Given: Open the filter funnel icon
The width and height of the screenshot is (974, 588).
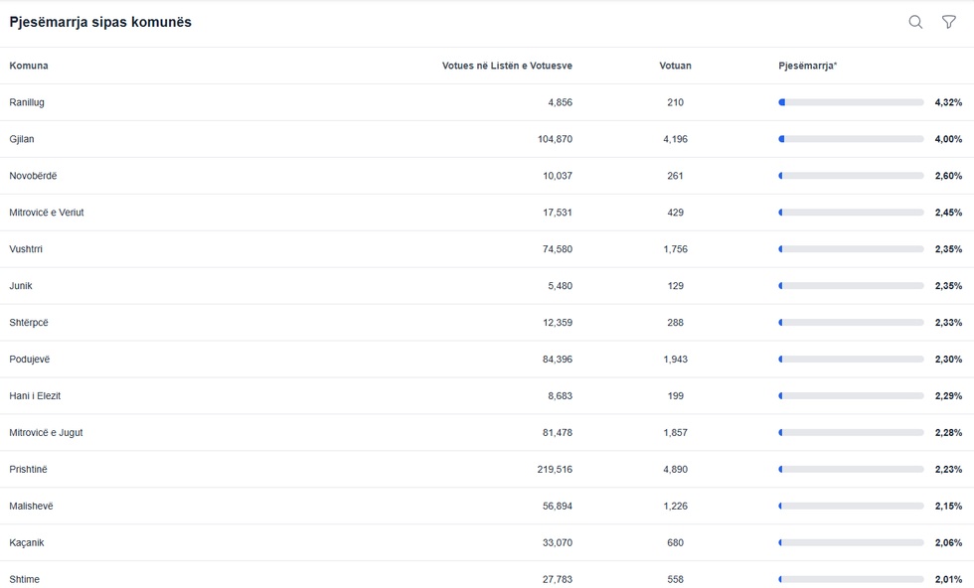Looking at the screenshot, I should [949, 22].
